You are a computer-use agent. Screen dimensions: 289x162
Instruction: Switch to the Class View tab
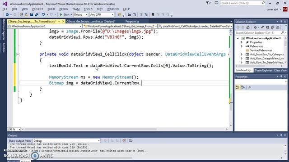280,70
